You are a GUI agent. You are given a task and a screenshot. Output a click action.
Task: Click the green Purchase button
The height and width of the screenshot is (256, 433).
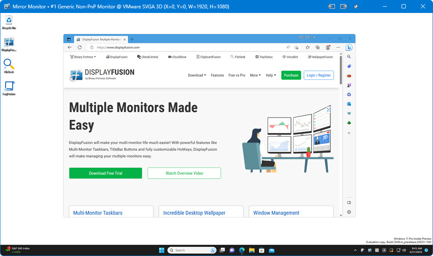point(291,75)
